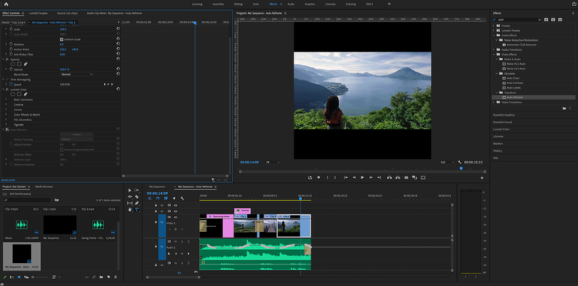Toggle Snap in Timeline
578x286 pixels.
pos(158,198)
